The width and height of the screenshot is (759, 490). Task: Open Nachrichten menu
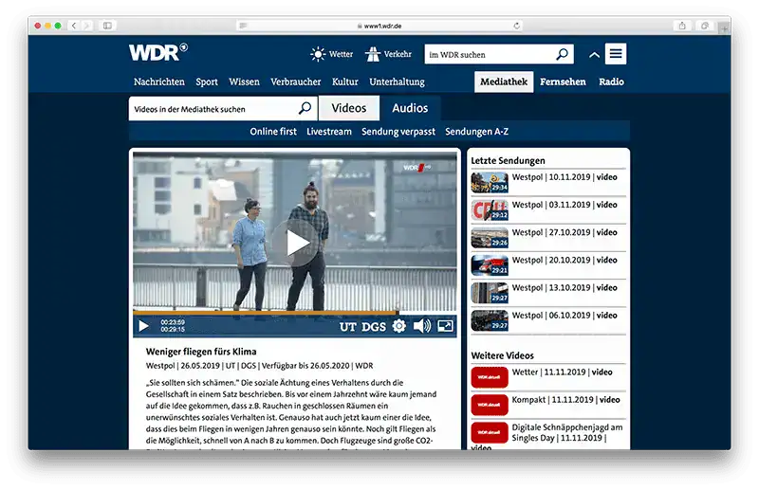point(159,82)
